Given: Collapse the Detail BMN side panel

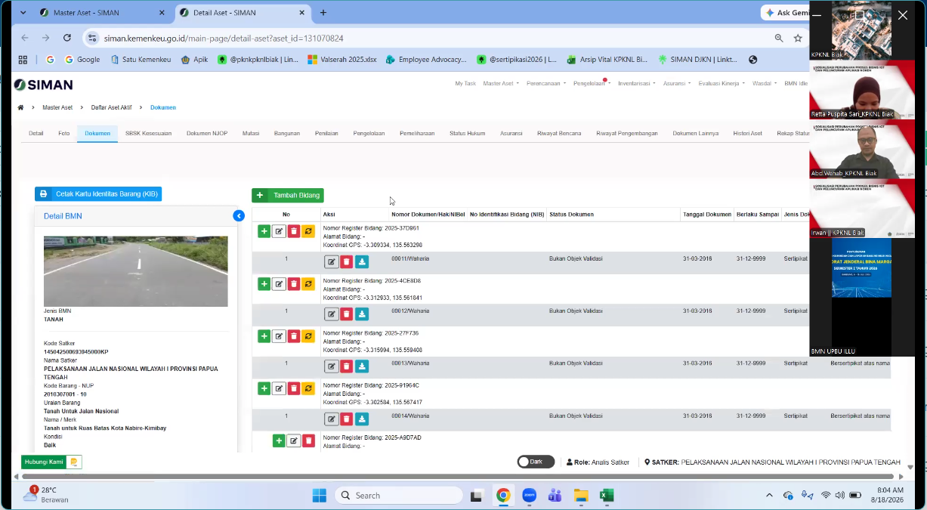Looking at the screenshot, I should (x=239, y=216).
